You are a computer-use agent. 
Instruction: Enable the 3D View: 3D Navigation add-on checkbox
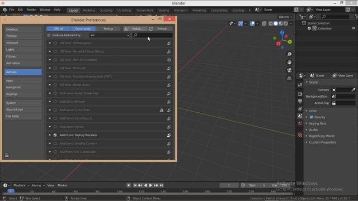[x=55, y=43]
